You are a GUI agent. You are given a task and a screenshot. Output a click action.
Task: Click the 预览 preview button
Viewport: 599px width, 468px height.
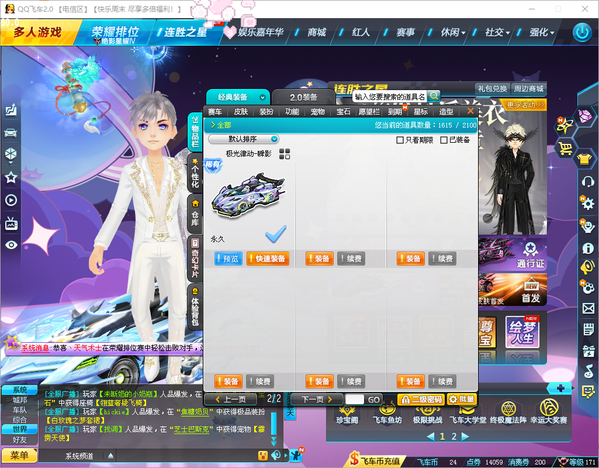pyautogui.click(x=228, y=259)
